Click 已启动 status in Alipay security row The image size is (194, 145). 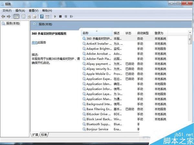pos(130,69)
